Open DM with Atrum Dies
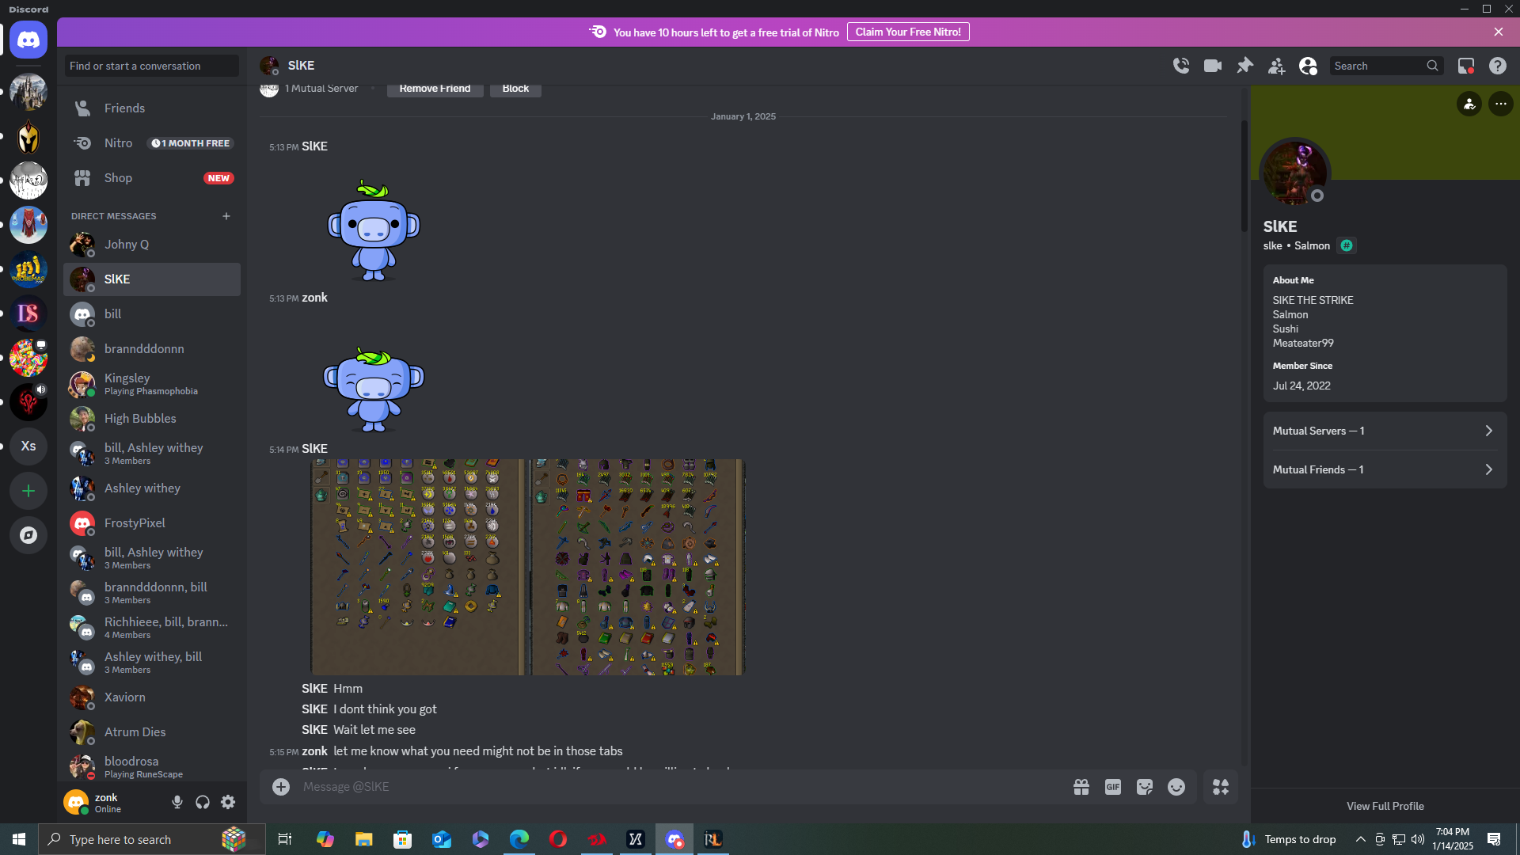This screenshot has height=855, width=1520. [152, 732]
